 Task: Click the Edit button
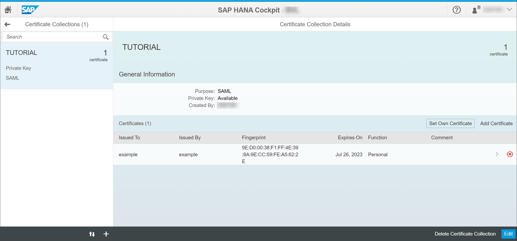point(508,234)
